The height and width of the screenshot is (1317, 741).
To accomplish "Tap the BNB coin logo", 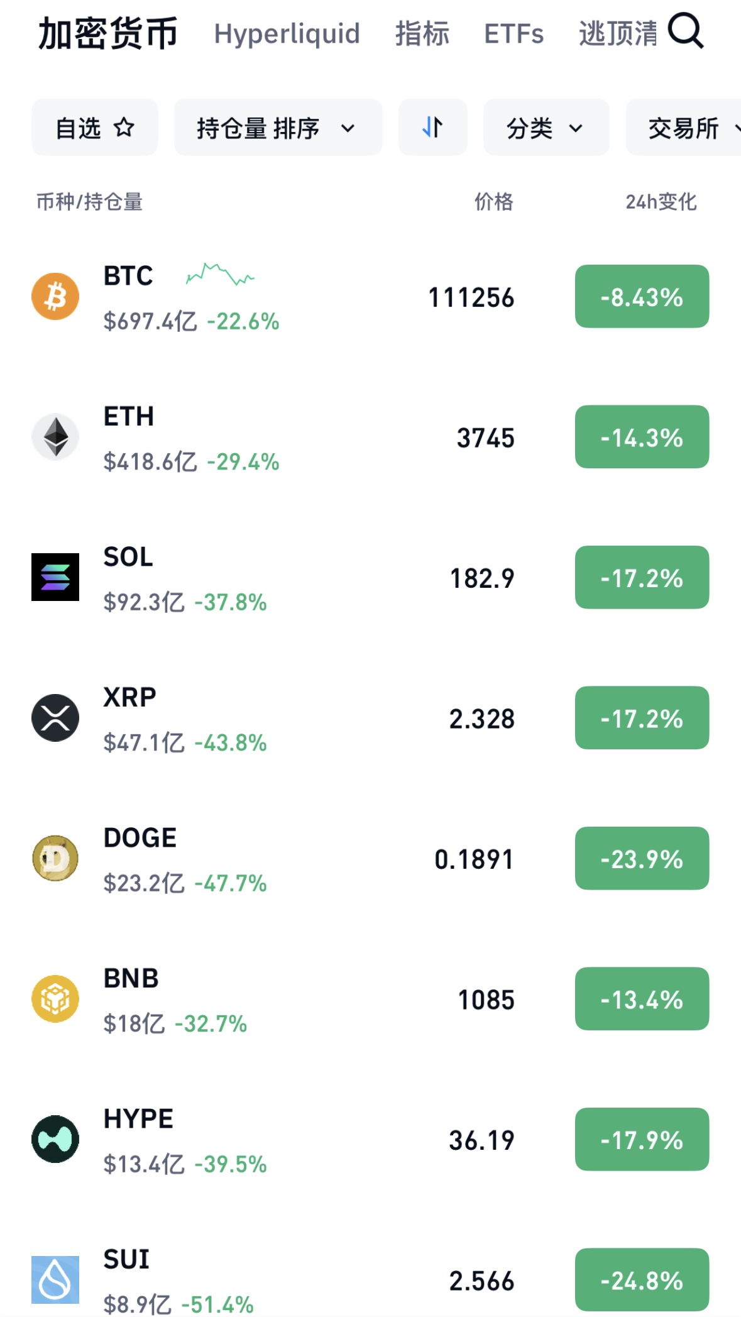I will (55, 999).
